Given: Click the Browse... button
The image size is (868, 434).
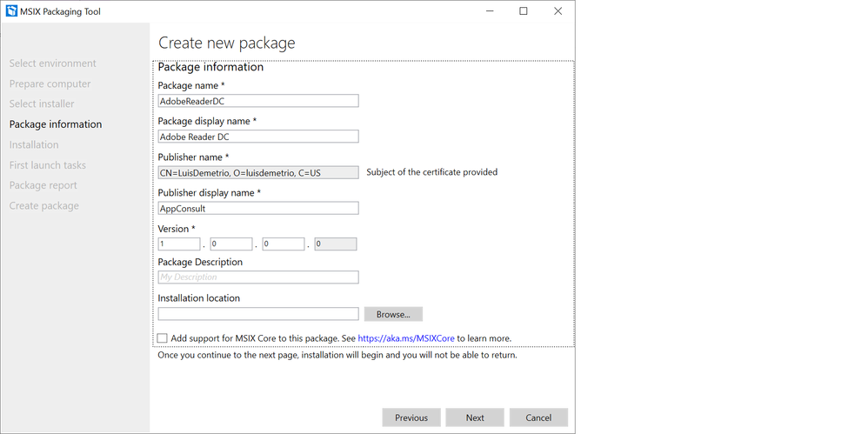Looking at the screenshot, I should point(393,315).
